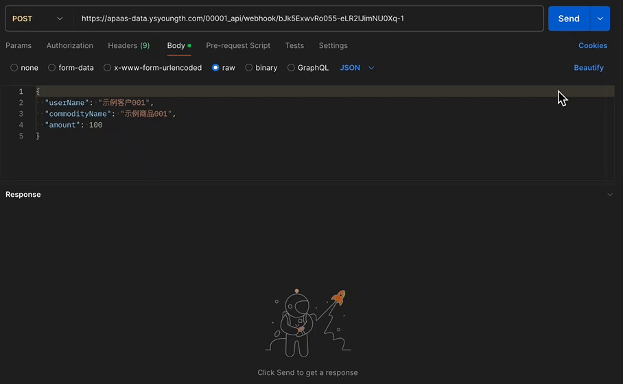Click the Response section title
This screenshot has height=384, width=623.
pos(23,195)
